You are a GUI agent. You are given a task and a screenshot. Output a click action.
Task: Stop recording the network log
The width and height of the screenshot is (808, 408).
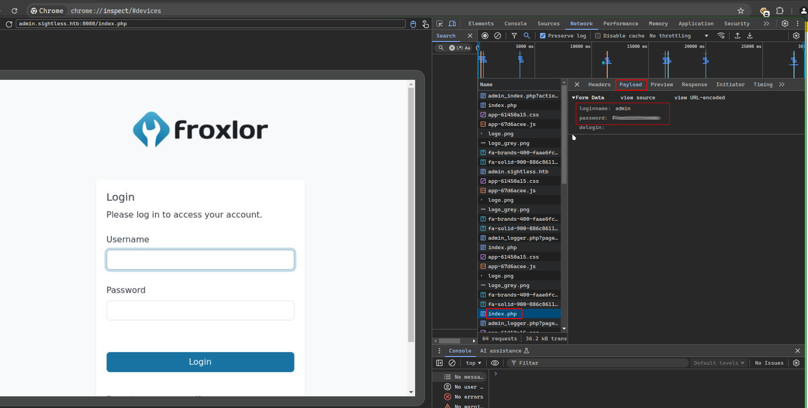coord(485,36)
